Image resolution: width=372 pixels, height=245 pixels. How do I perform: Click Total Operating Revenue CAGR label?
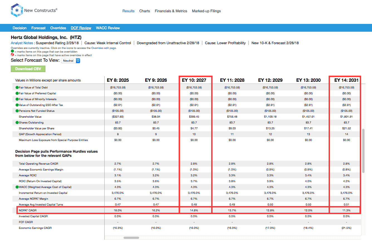[38, 164]
